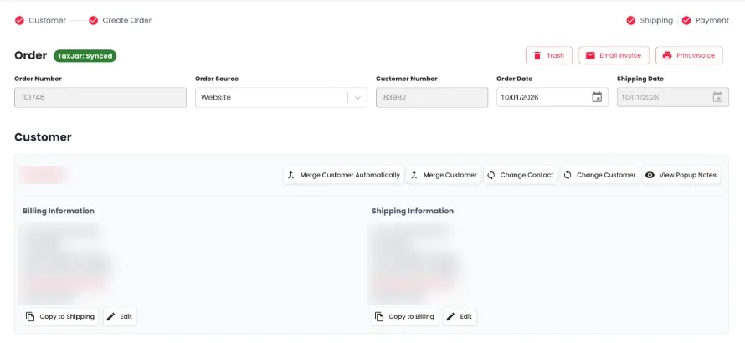Go to the Customer step
The height and width of the screenshot is (343, 745).
[x=40, y=20]
